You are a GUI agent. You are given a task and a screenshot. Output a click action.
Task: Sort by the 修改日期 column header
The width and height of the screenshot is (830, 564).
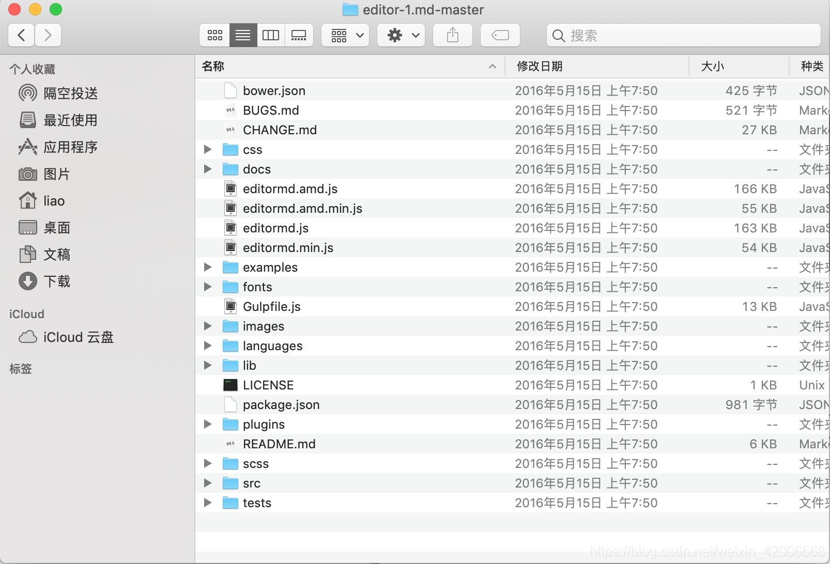597,66
